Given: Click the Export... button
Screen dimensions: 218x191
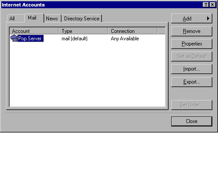Looking at the screenshot, I should tap(192, 82).
